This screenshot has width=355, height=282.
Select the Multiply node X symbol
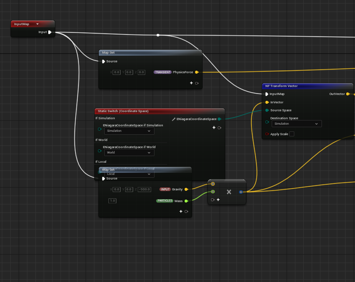pos(229,192)
